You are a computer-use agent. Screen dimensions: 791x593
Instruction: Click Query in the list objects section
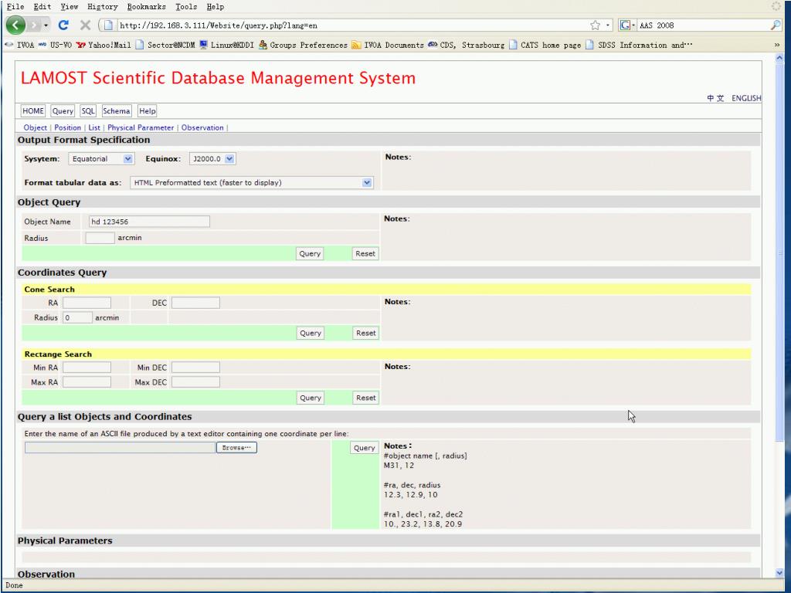point(365,448)
